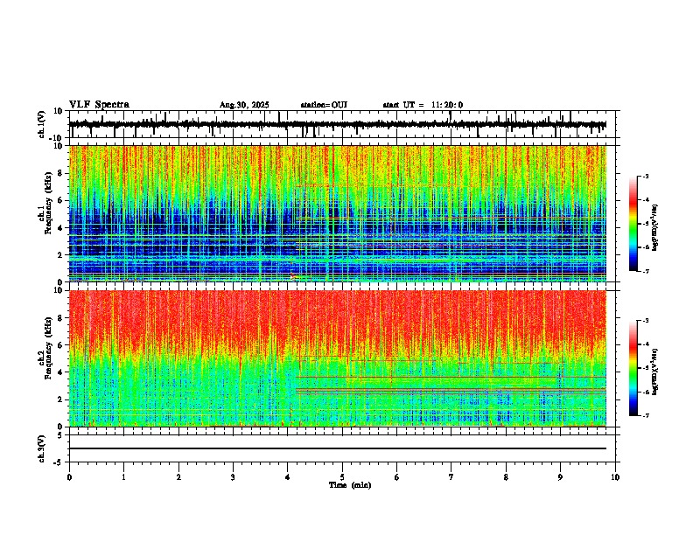Select the date text "Aug.30, 2025"
This screenshot has height=535, width=693.
coord(244,105)
